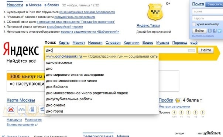Click the traffic light icon near Пробки
Image resolution: width=223 pixels, height=137 pixels.
(178, 100)
